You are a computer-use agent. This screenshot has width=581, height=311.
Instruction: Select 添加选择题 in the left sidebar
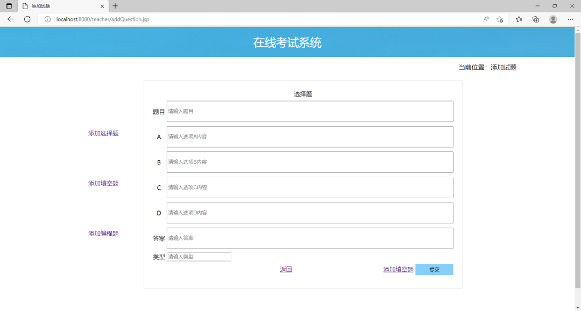point(102,133)
